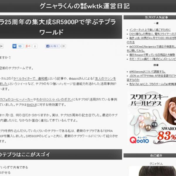This screenshot has height=176, width=176.
Task: Click the Hatena bookmark share icon
Action: pos(14,46)
